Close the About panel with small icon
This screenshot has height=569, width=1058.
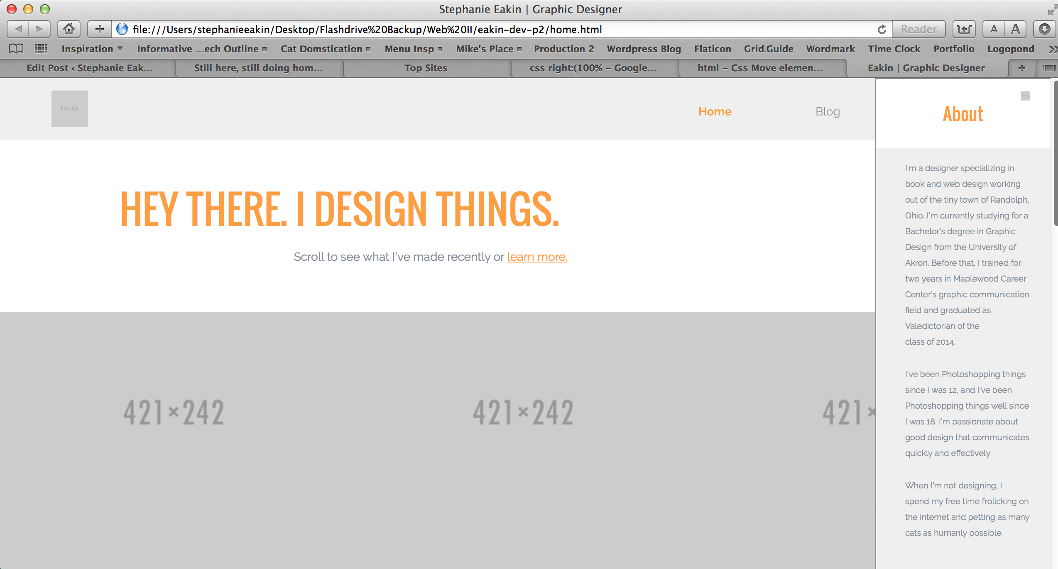pos(1025,96)
